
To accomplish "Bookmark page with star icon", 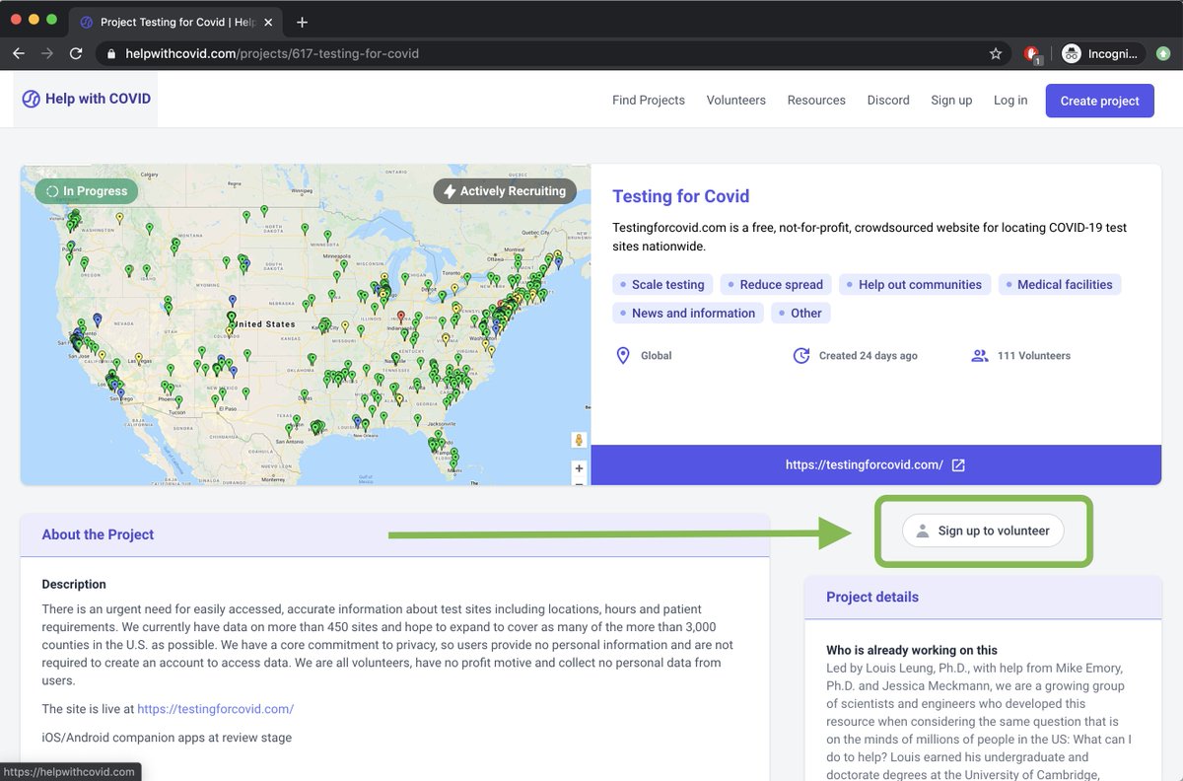I will [996, 53].
